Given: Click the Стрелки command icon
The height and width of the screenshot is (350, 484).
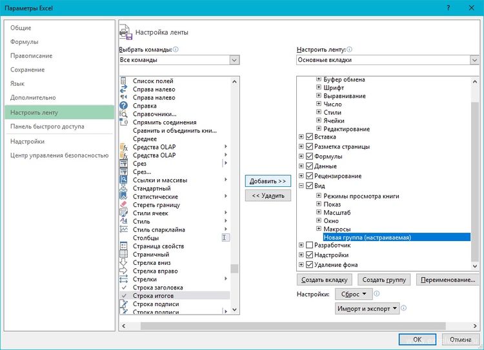Looking at the screenshot, I should [123, 279].
